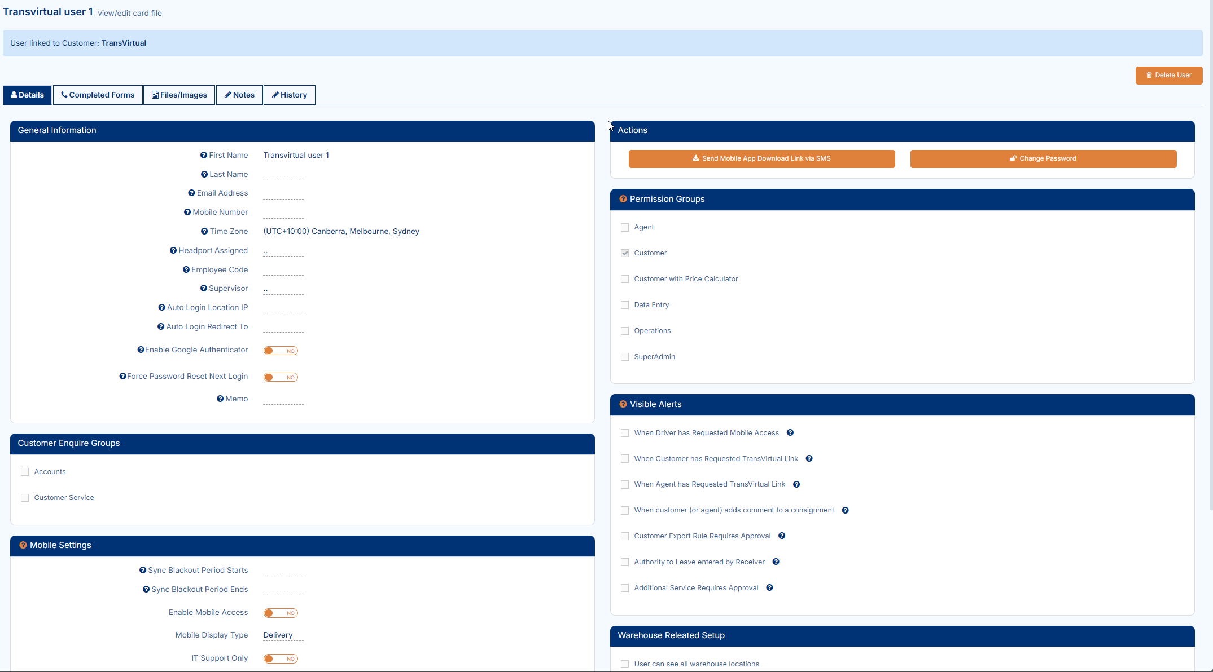
Task: Click orange help icon in Mobile Settings header
Action: [x=23, y=545]
